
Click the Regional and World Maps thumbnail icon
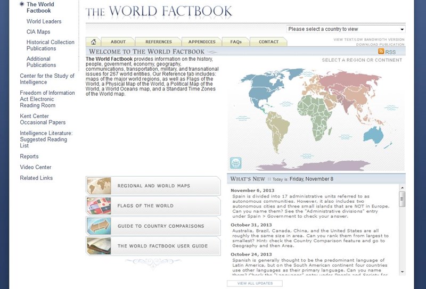click(x=99, y=186)
